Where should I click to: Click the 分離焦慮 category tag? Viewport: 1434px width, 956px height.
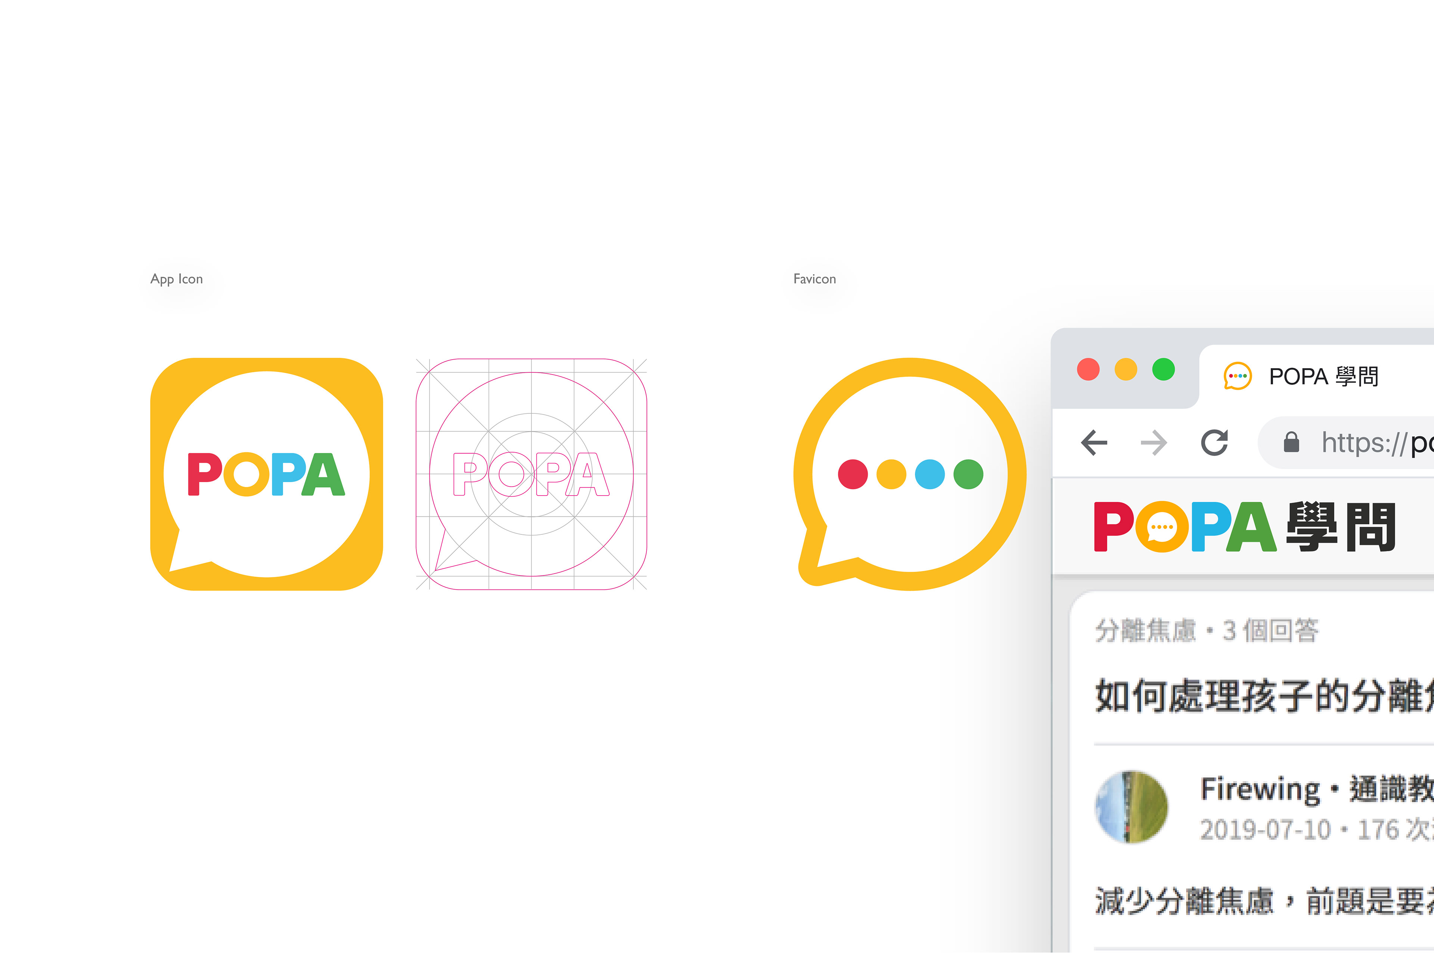pyautogui.click(x=1146, y=630)
